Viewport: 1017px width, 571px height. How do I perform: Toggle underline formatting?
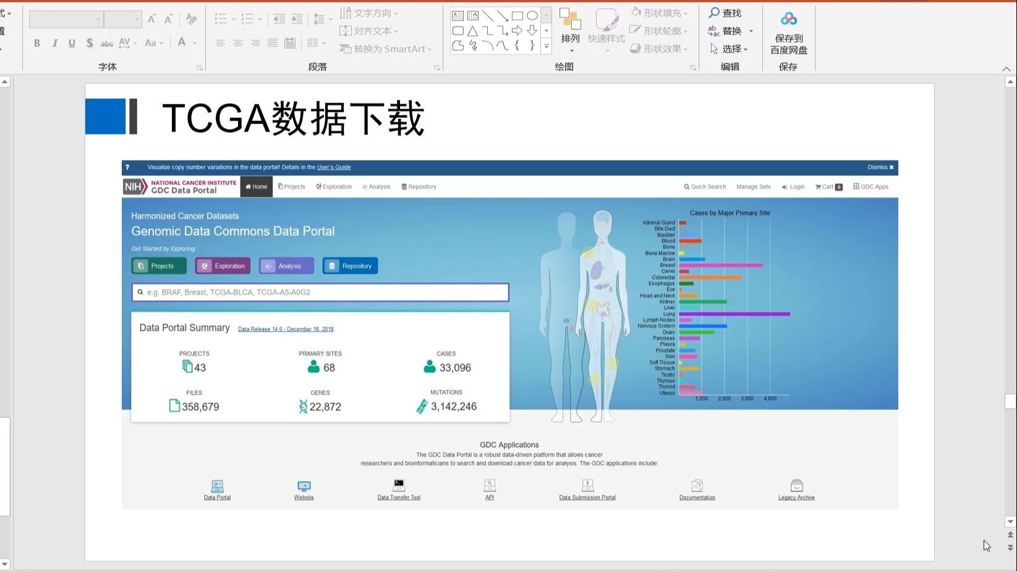[72, 43]
